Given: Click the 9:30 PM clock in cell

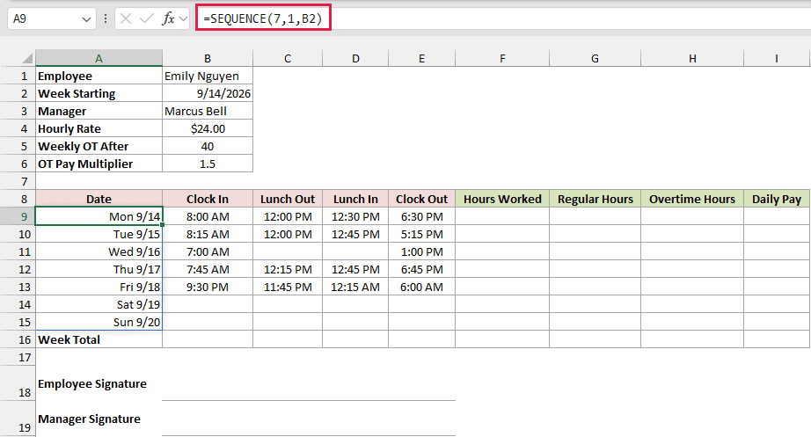Looking at the screenshot, I should click(208, 287).
